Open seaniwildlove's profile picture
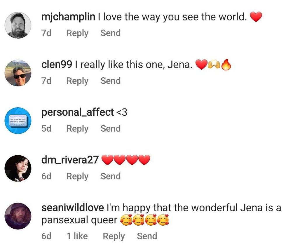The height and width of the screenshot is (249, 286). coord(18,216)
